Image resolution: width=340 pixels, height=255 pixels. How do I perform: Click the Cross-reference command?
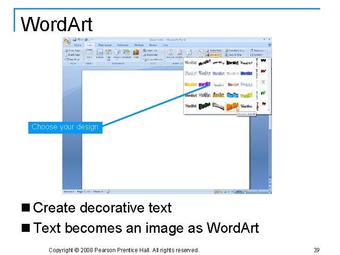coord(153,59)
